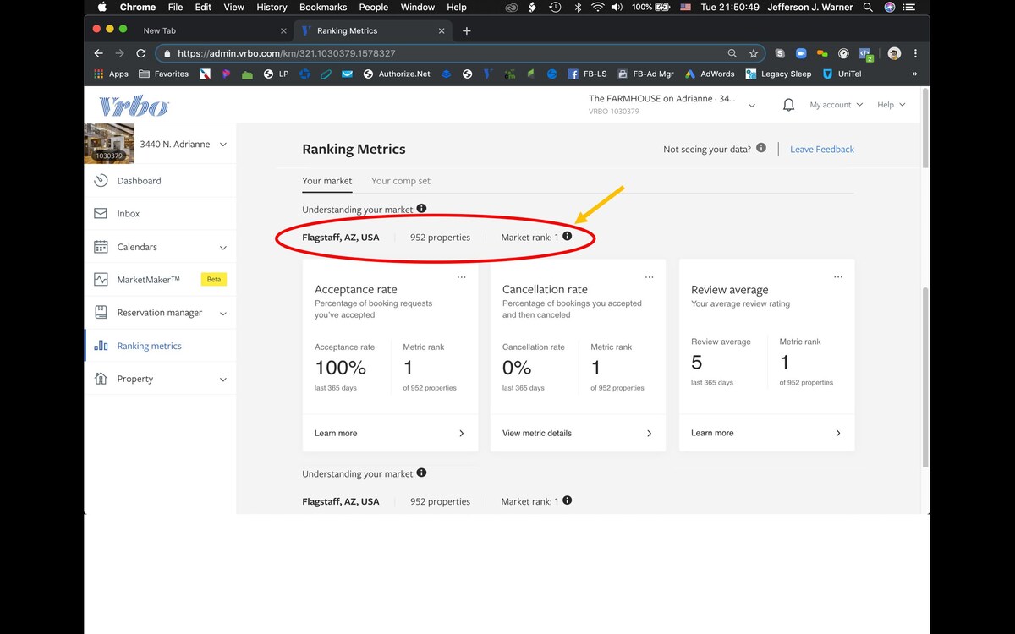The width and height of the screenshot is (1015, 634).
Task: Click the Review average value 5
Action: point(696,363)
